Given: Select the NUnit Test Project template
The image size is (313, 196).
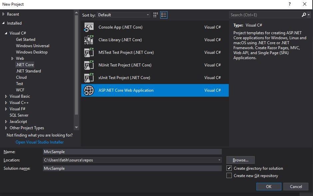Looking at the screenshot, I should (x=125, y=65).
